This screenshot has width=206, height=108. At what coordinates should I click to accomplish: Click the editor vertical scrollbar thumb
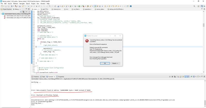pyautogui.click(x=204, y=25)
